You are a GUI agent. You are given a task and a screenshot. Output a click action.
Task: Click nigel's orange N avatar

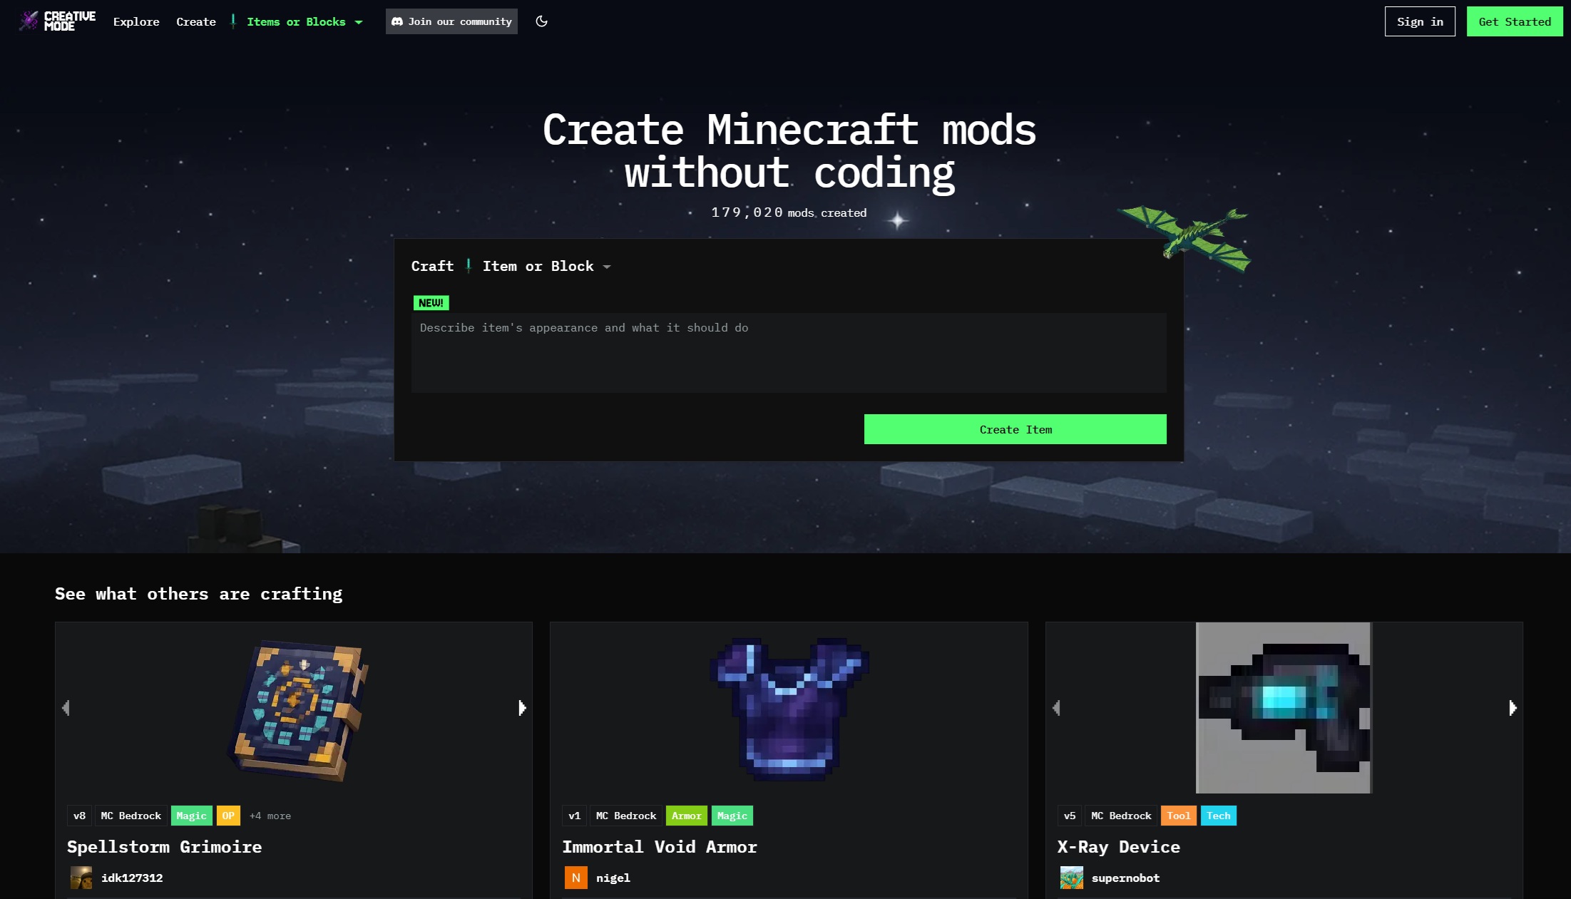point(575,878)
